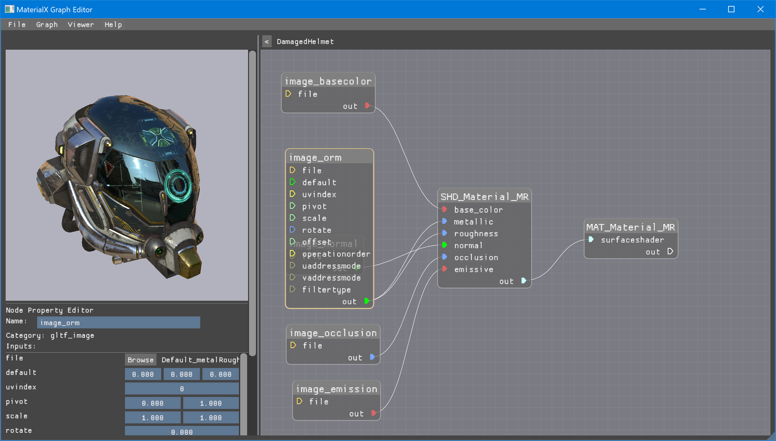
Task: Click the out pin of image_basecolor node
Action: point(367,106)
